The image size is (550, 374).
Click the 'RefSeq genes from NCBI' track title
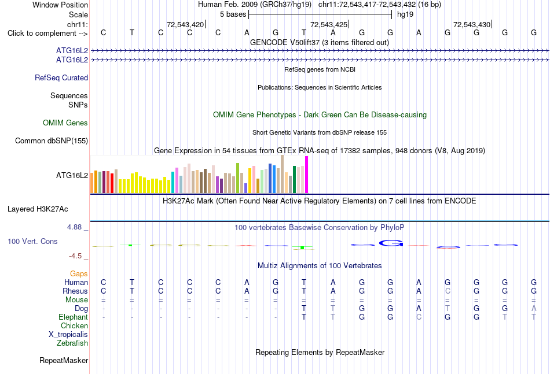click(x=320, y=69)
